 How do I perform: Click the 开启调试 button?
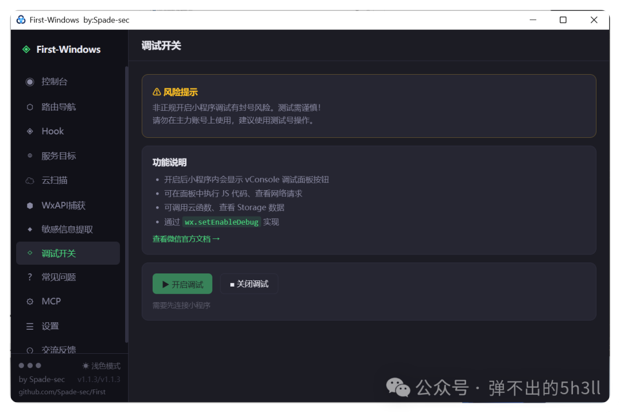pyautogui.click(x=183, y=284)
